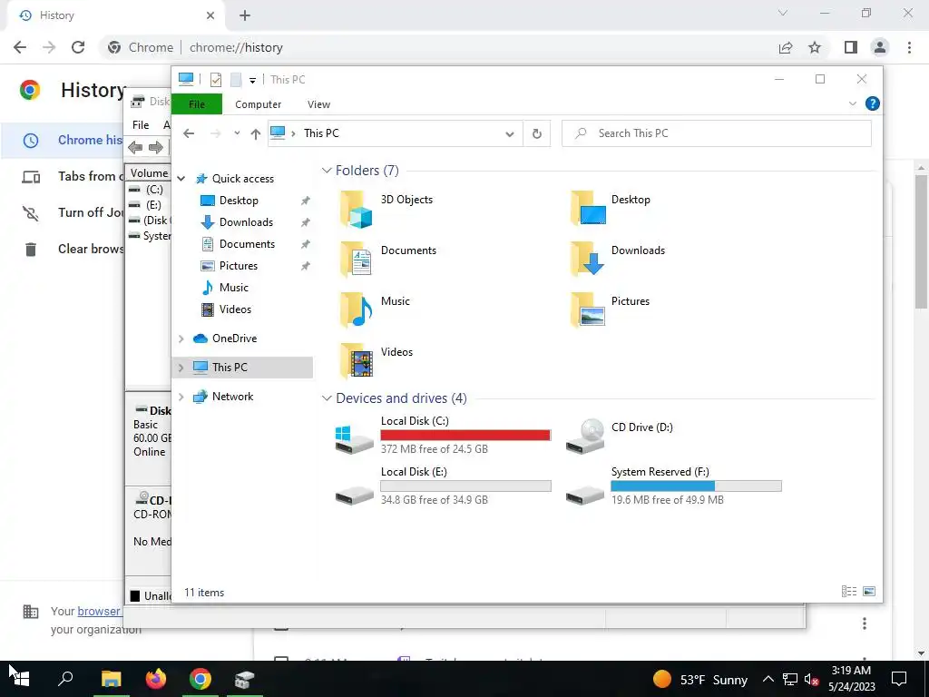
Task: Open Firefox from the taskbar
Action: click(156, 679)
